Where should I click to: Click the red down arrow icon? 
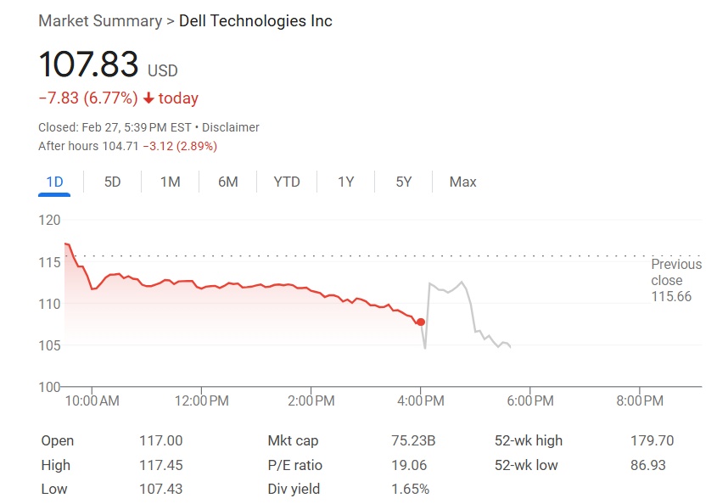(x=148, y=98)
